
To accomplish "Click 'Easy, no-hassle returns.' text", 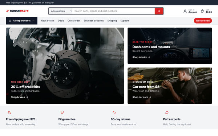I will coord(124,124).
